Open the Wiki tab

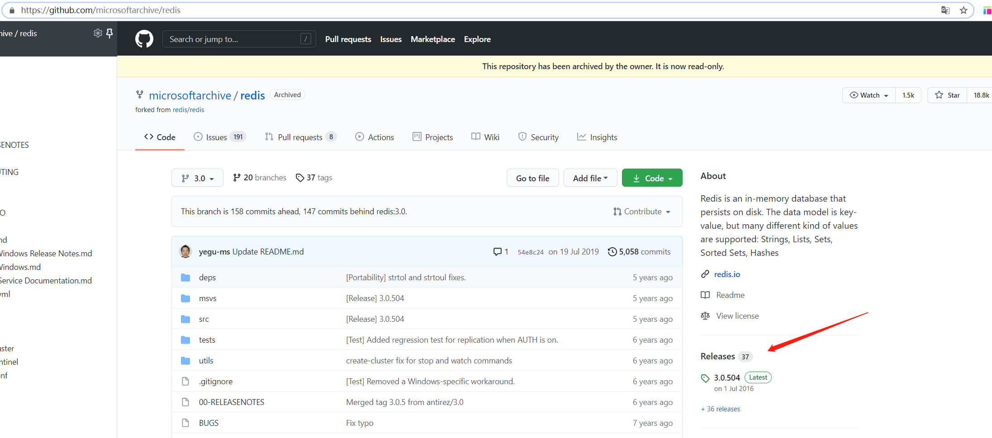pyautogui.click(x=485, y=137)
